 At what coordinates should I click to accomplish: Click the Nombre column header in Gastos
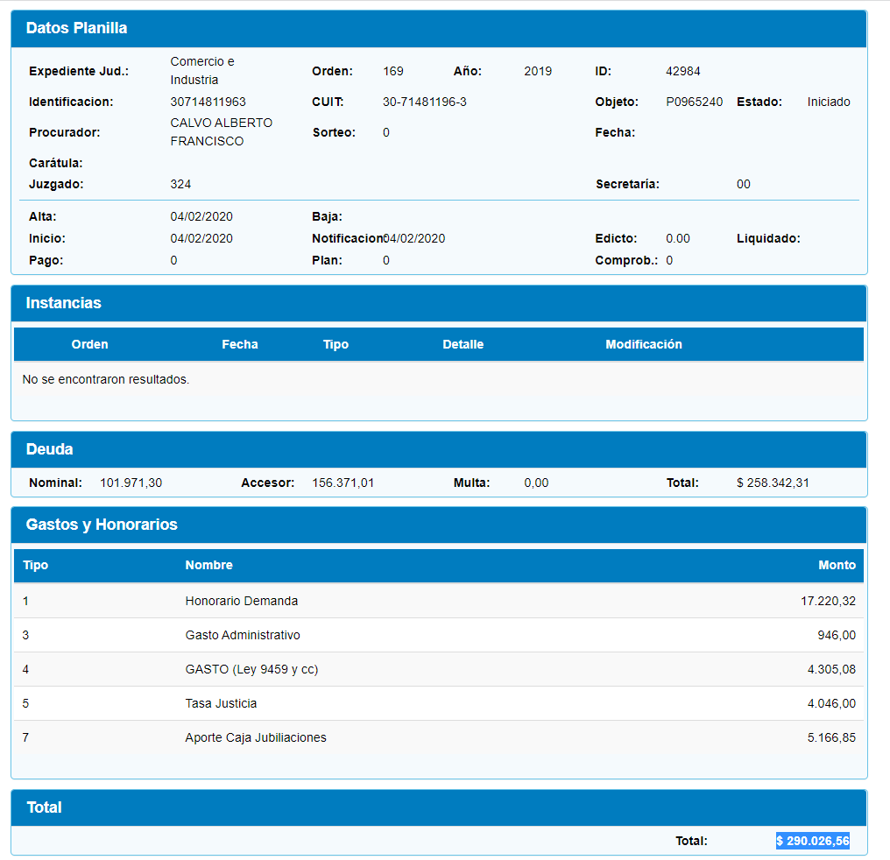[208, 565]
